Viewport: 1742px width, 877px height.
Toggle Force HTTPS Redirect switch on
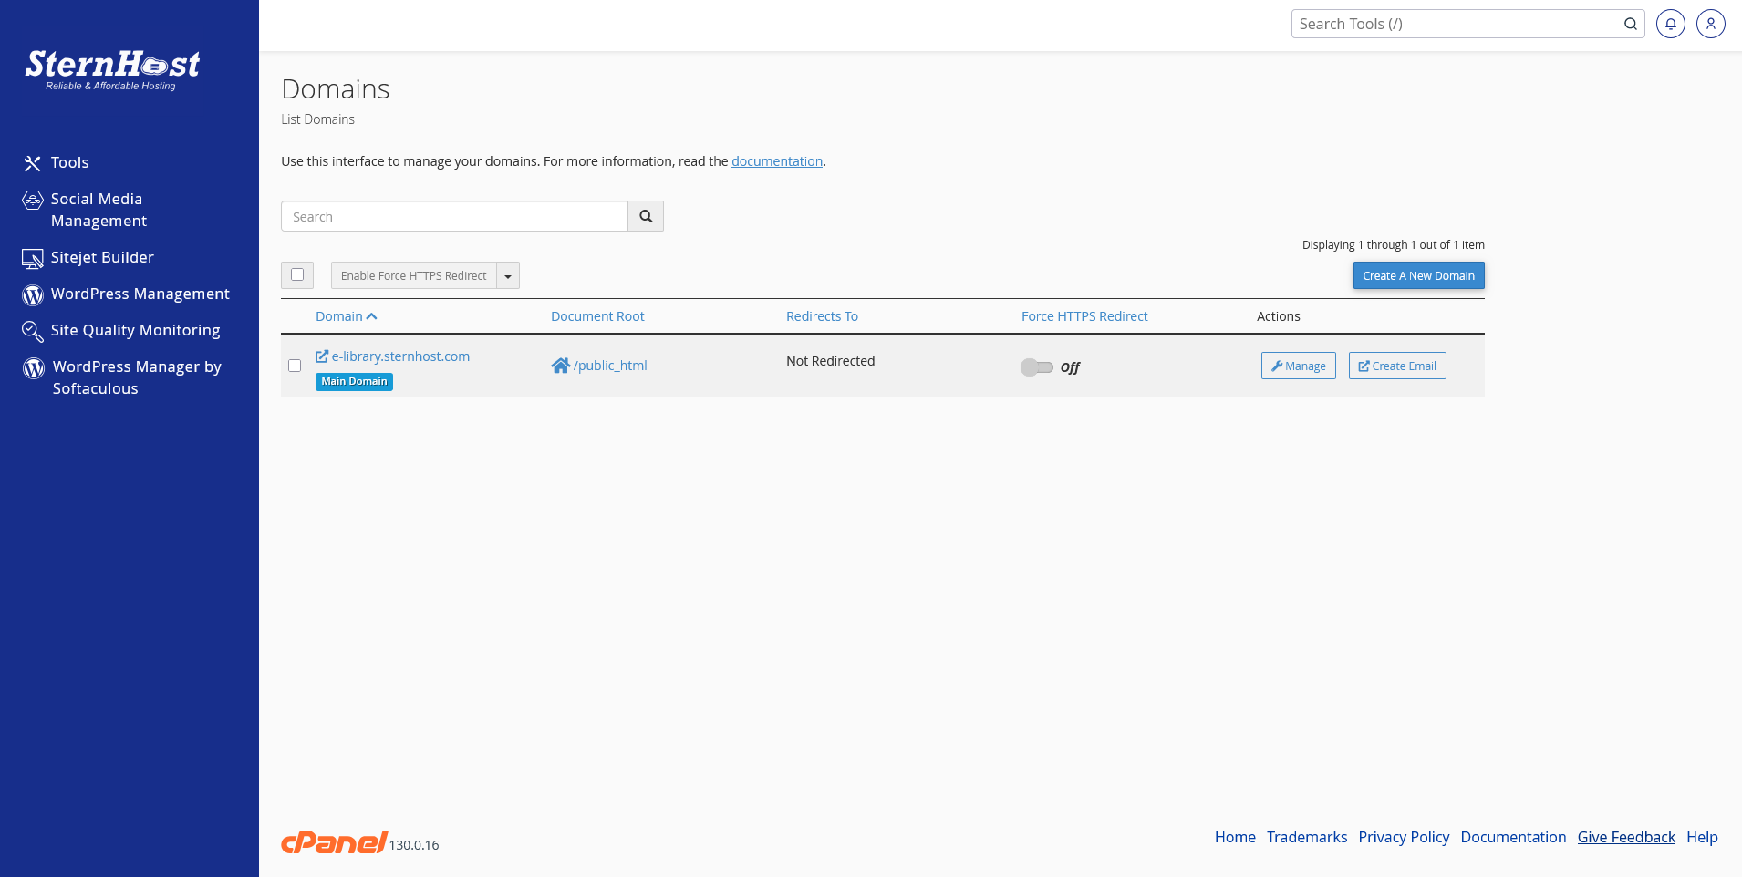click(1037, 367)
